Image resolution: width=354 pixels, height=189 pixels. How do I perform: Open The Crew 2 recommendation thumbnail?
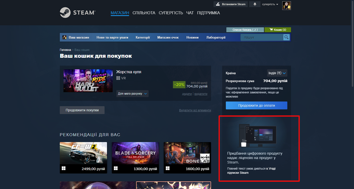coord(83,153)
